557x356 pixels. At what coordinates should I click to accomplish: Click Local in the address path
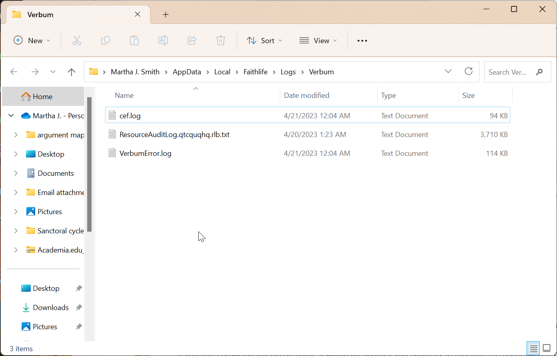pos(222,72)
